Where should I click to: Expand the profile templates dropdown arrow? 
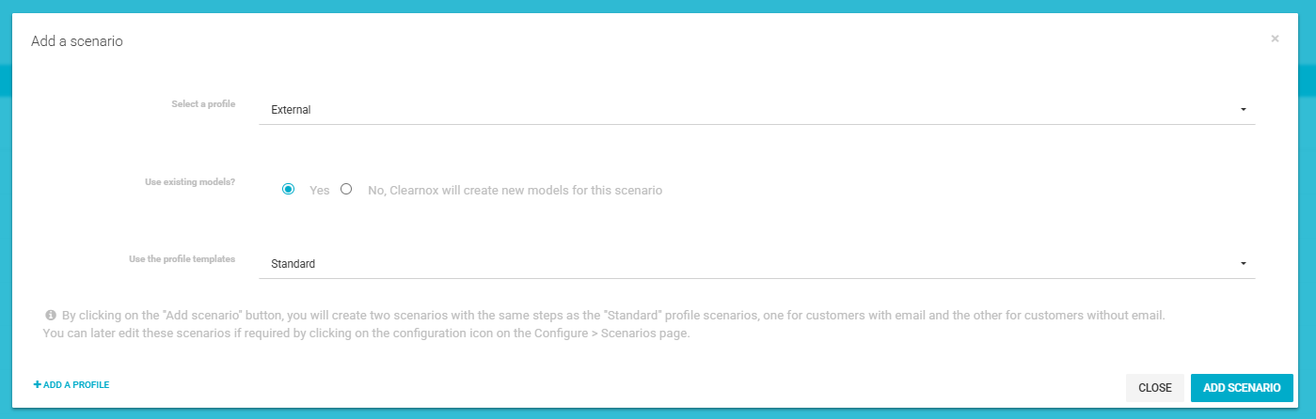(1243, 264)
